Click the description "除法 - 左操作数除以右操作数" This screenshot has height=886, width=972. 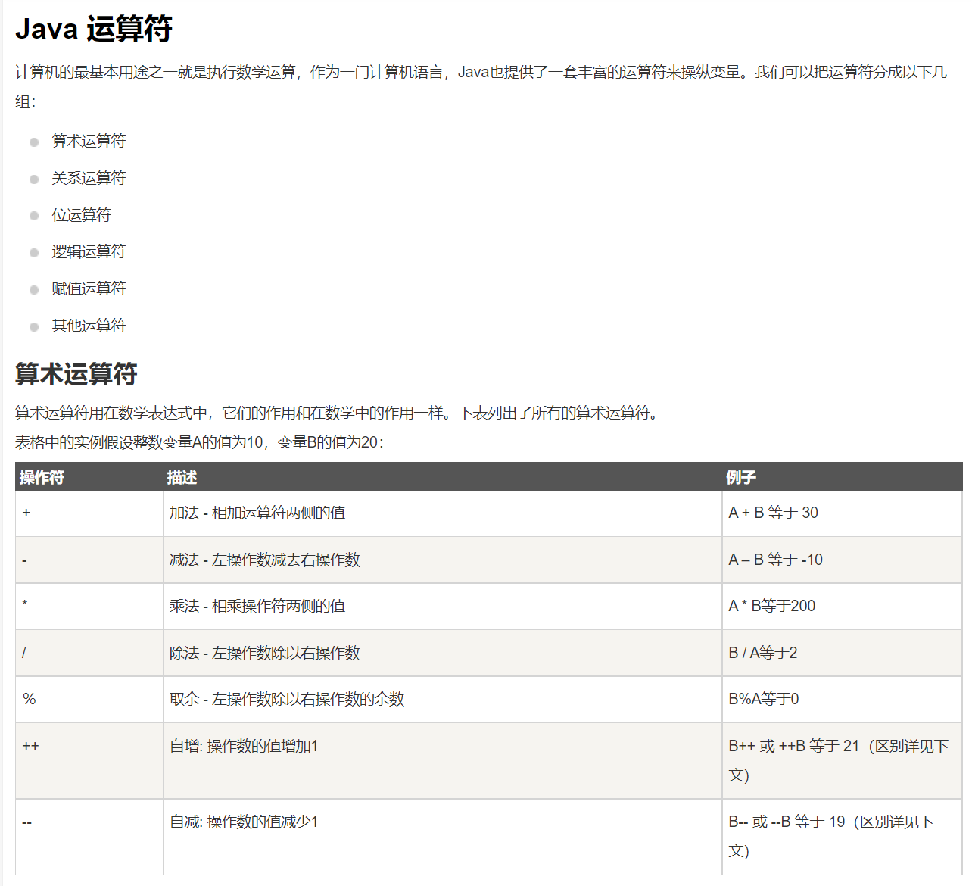click(265, 653)
